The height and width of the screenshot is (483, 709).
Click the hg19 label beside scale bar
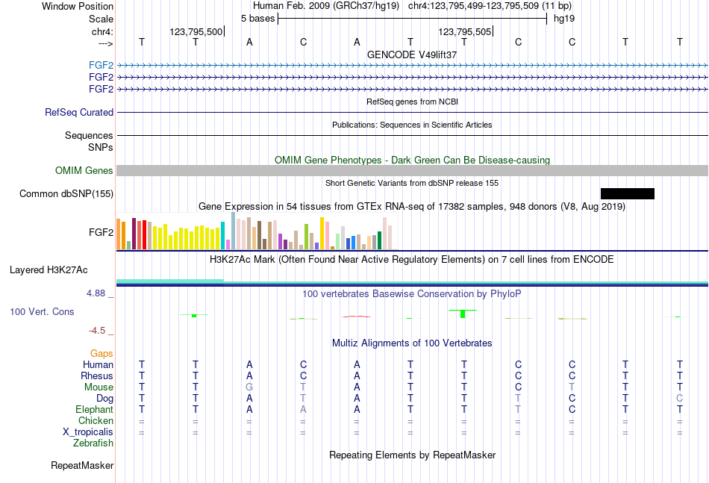(564, 19)
